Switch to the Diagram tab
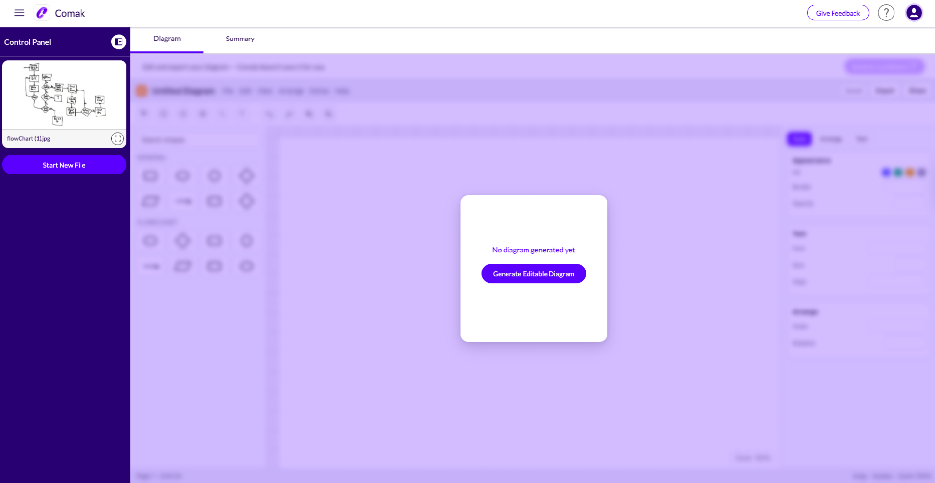This screenshot has height=483, width=935. [166, 39]
